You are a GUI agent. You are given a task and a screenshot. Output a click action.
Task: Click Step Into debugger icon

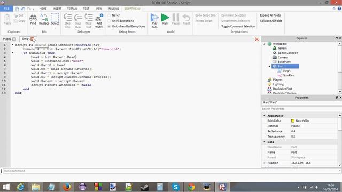(x=68, y=17)
